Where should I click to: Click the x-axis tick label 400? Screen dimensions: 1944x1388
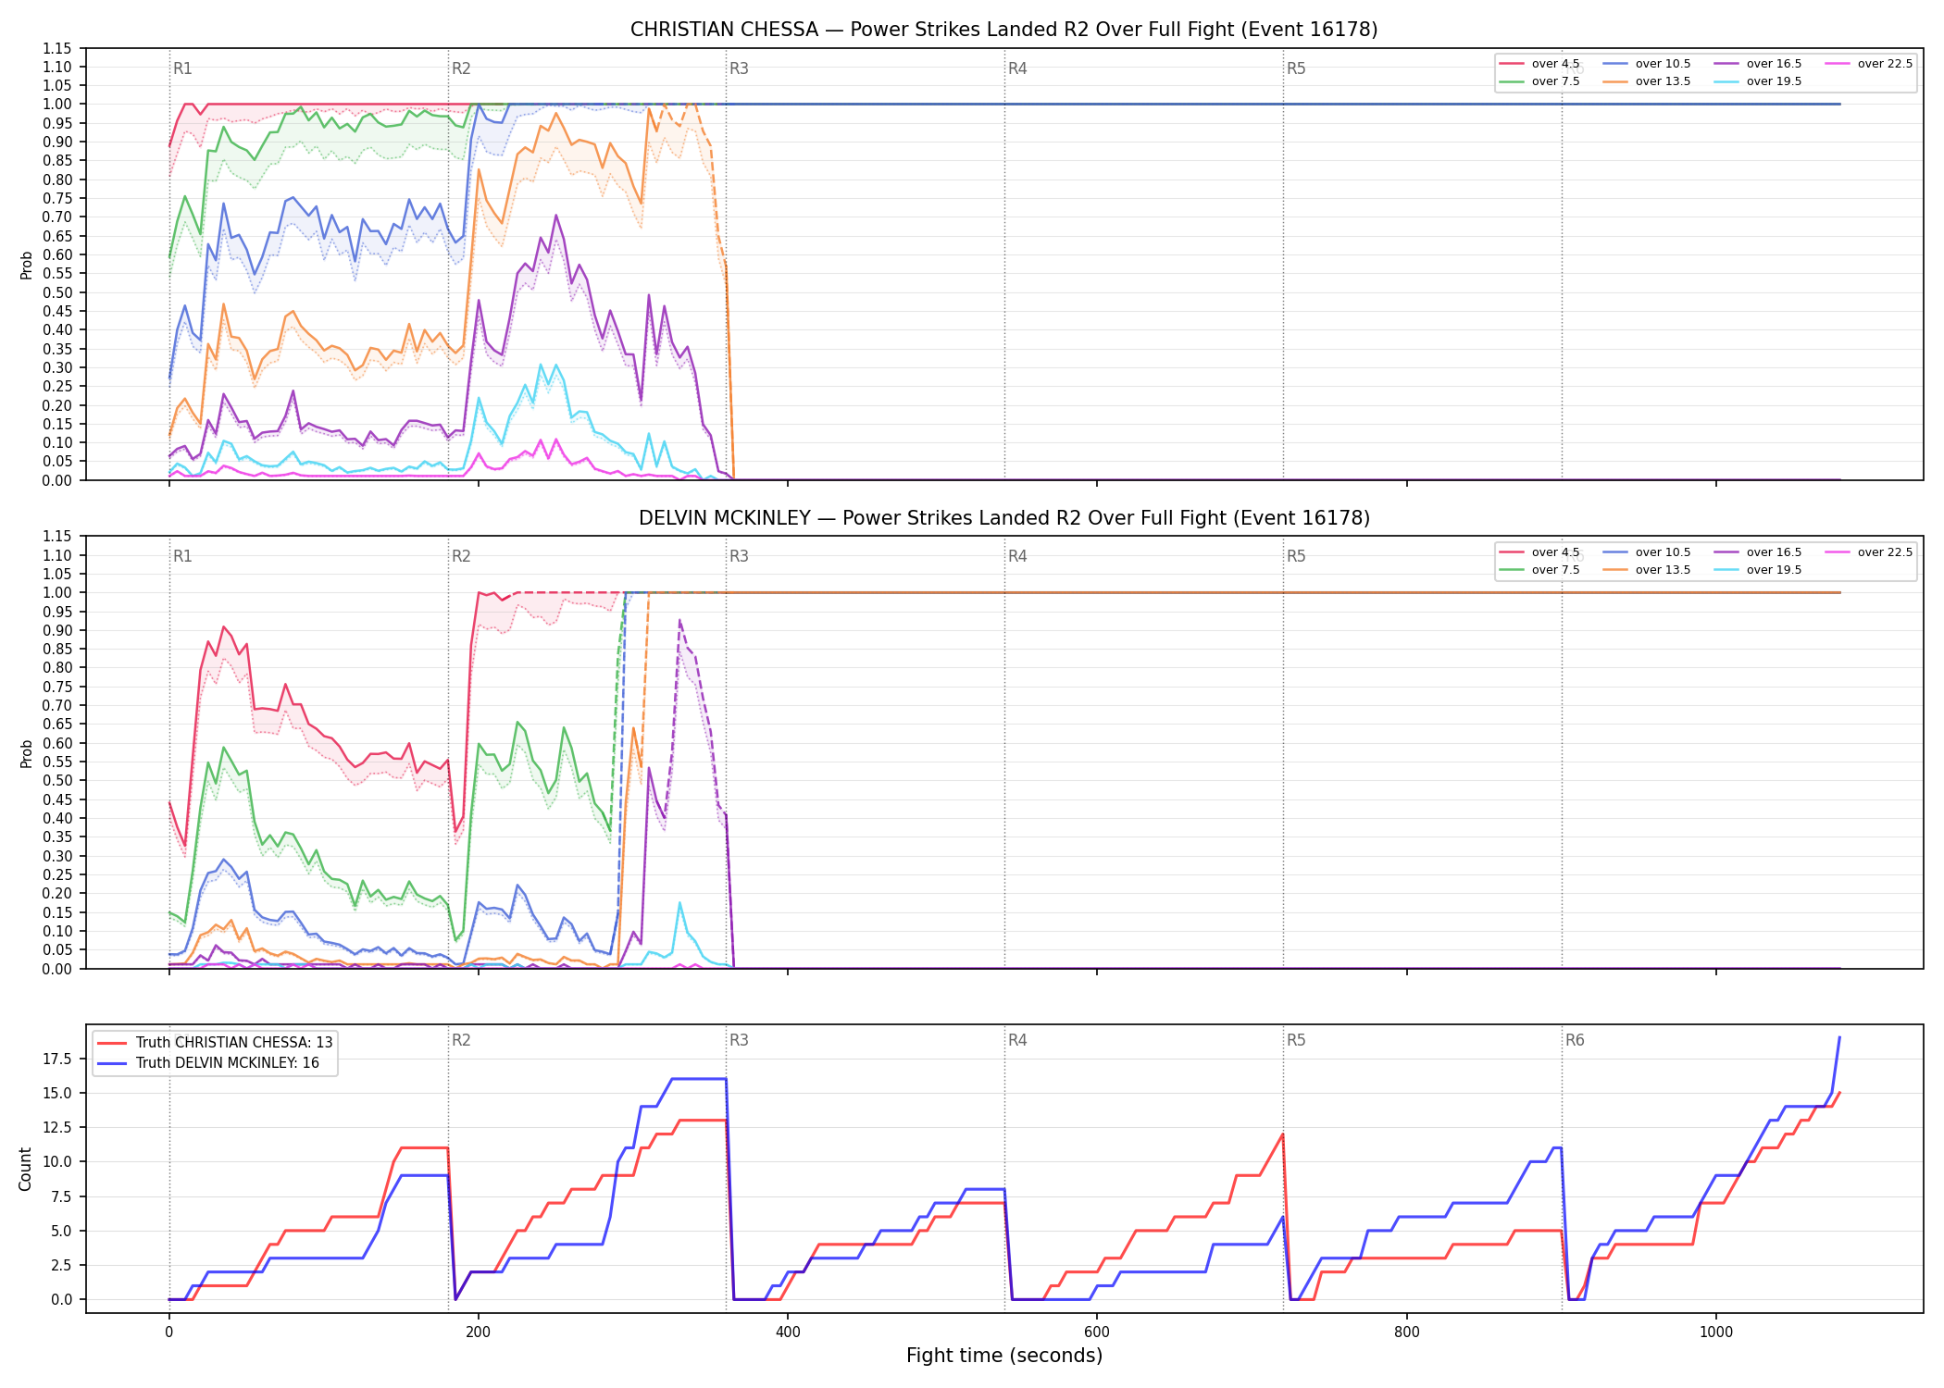(x=788, y=1332)
